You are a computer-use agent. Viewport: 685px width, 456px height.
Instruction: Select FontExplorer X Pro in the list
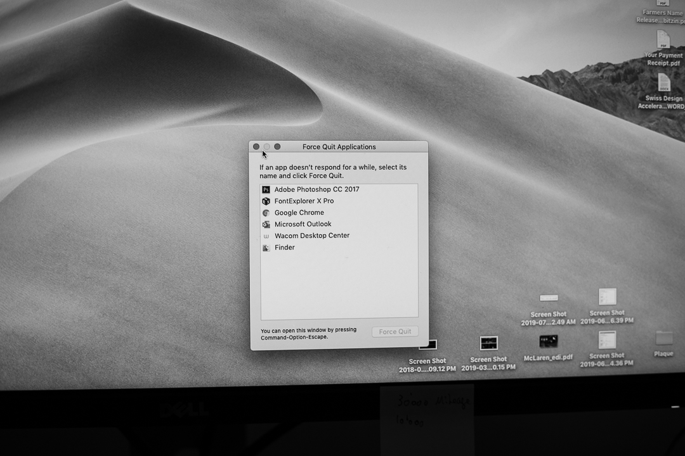339,201
